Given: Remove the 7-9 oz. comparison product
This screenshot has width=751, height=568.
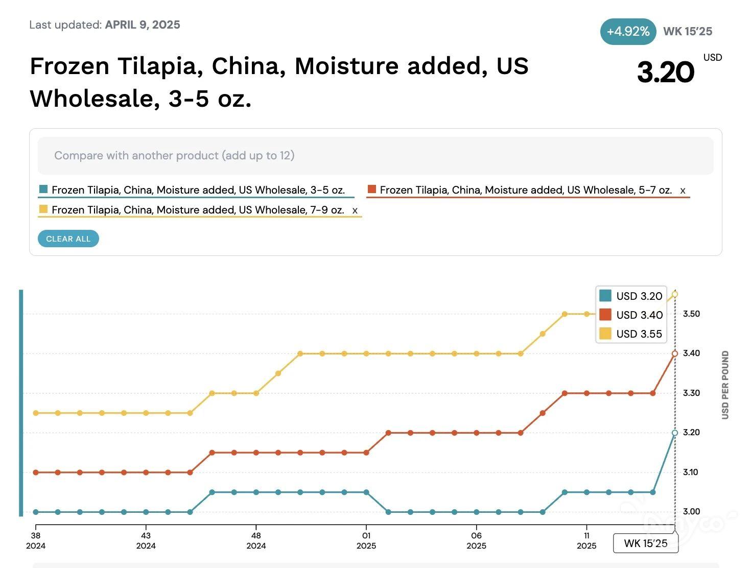Looking at the screenshot, I should click(x=355, y=210).
